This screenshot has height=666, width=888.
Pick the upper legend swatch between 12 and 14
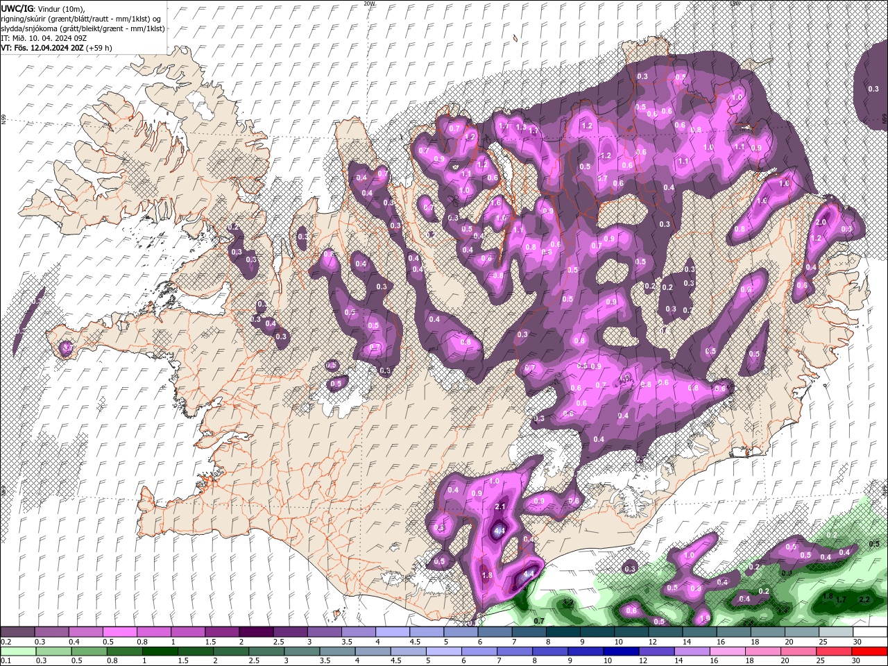(x=665, y=632)
